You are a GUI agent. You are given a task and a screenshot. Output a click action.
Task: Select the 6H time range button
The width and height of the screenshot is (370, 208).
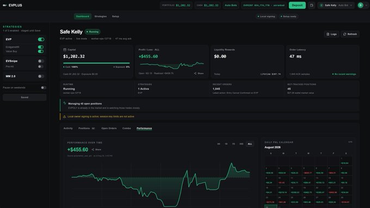coord(219,144)
